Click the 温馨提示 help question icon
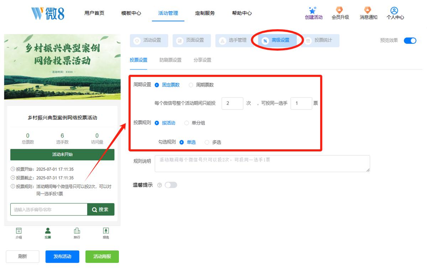Screen dimensions: 427x269 159,185
